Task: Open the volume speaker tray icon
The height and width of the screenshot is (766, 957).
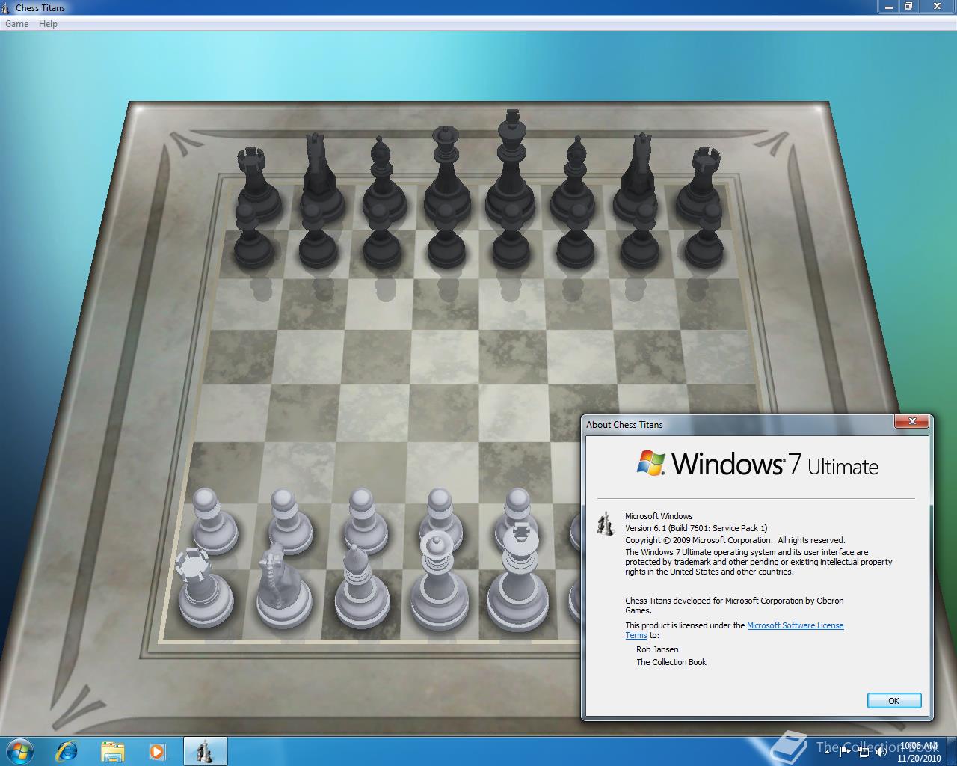Action: 881,752
